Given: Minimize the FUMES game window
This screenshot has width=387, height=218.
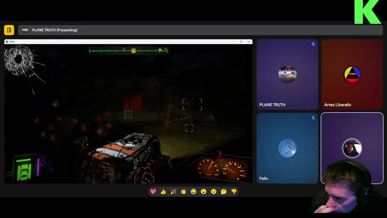Looking at the screenshot, I should [x=233, y=41].
